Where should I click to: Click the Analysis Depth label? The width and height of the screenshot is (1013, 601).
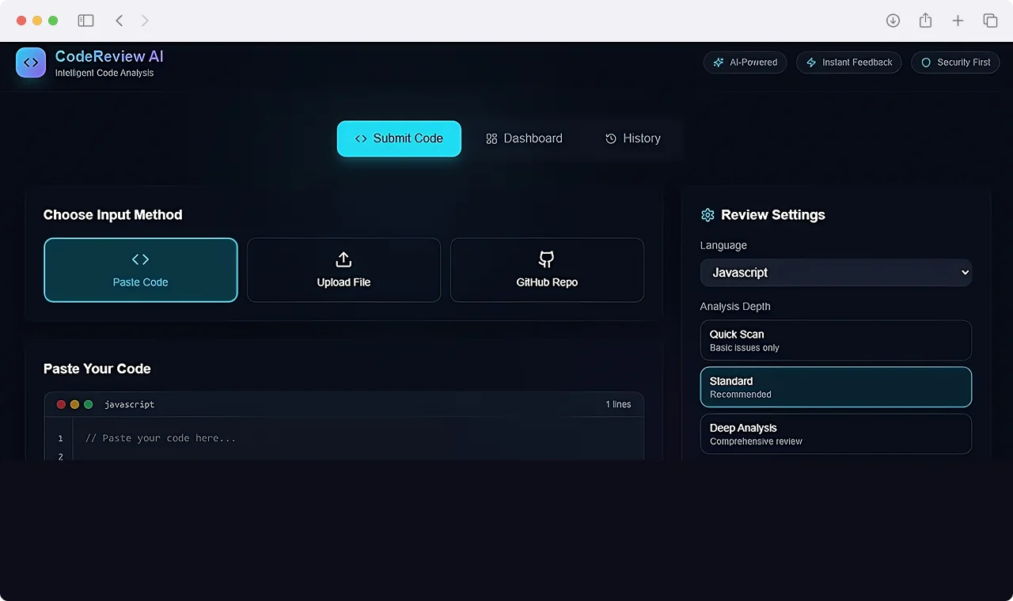point(735,306)
